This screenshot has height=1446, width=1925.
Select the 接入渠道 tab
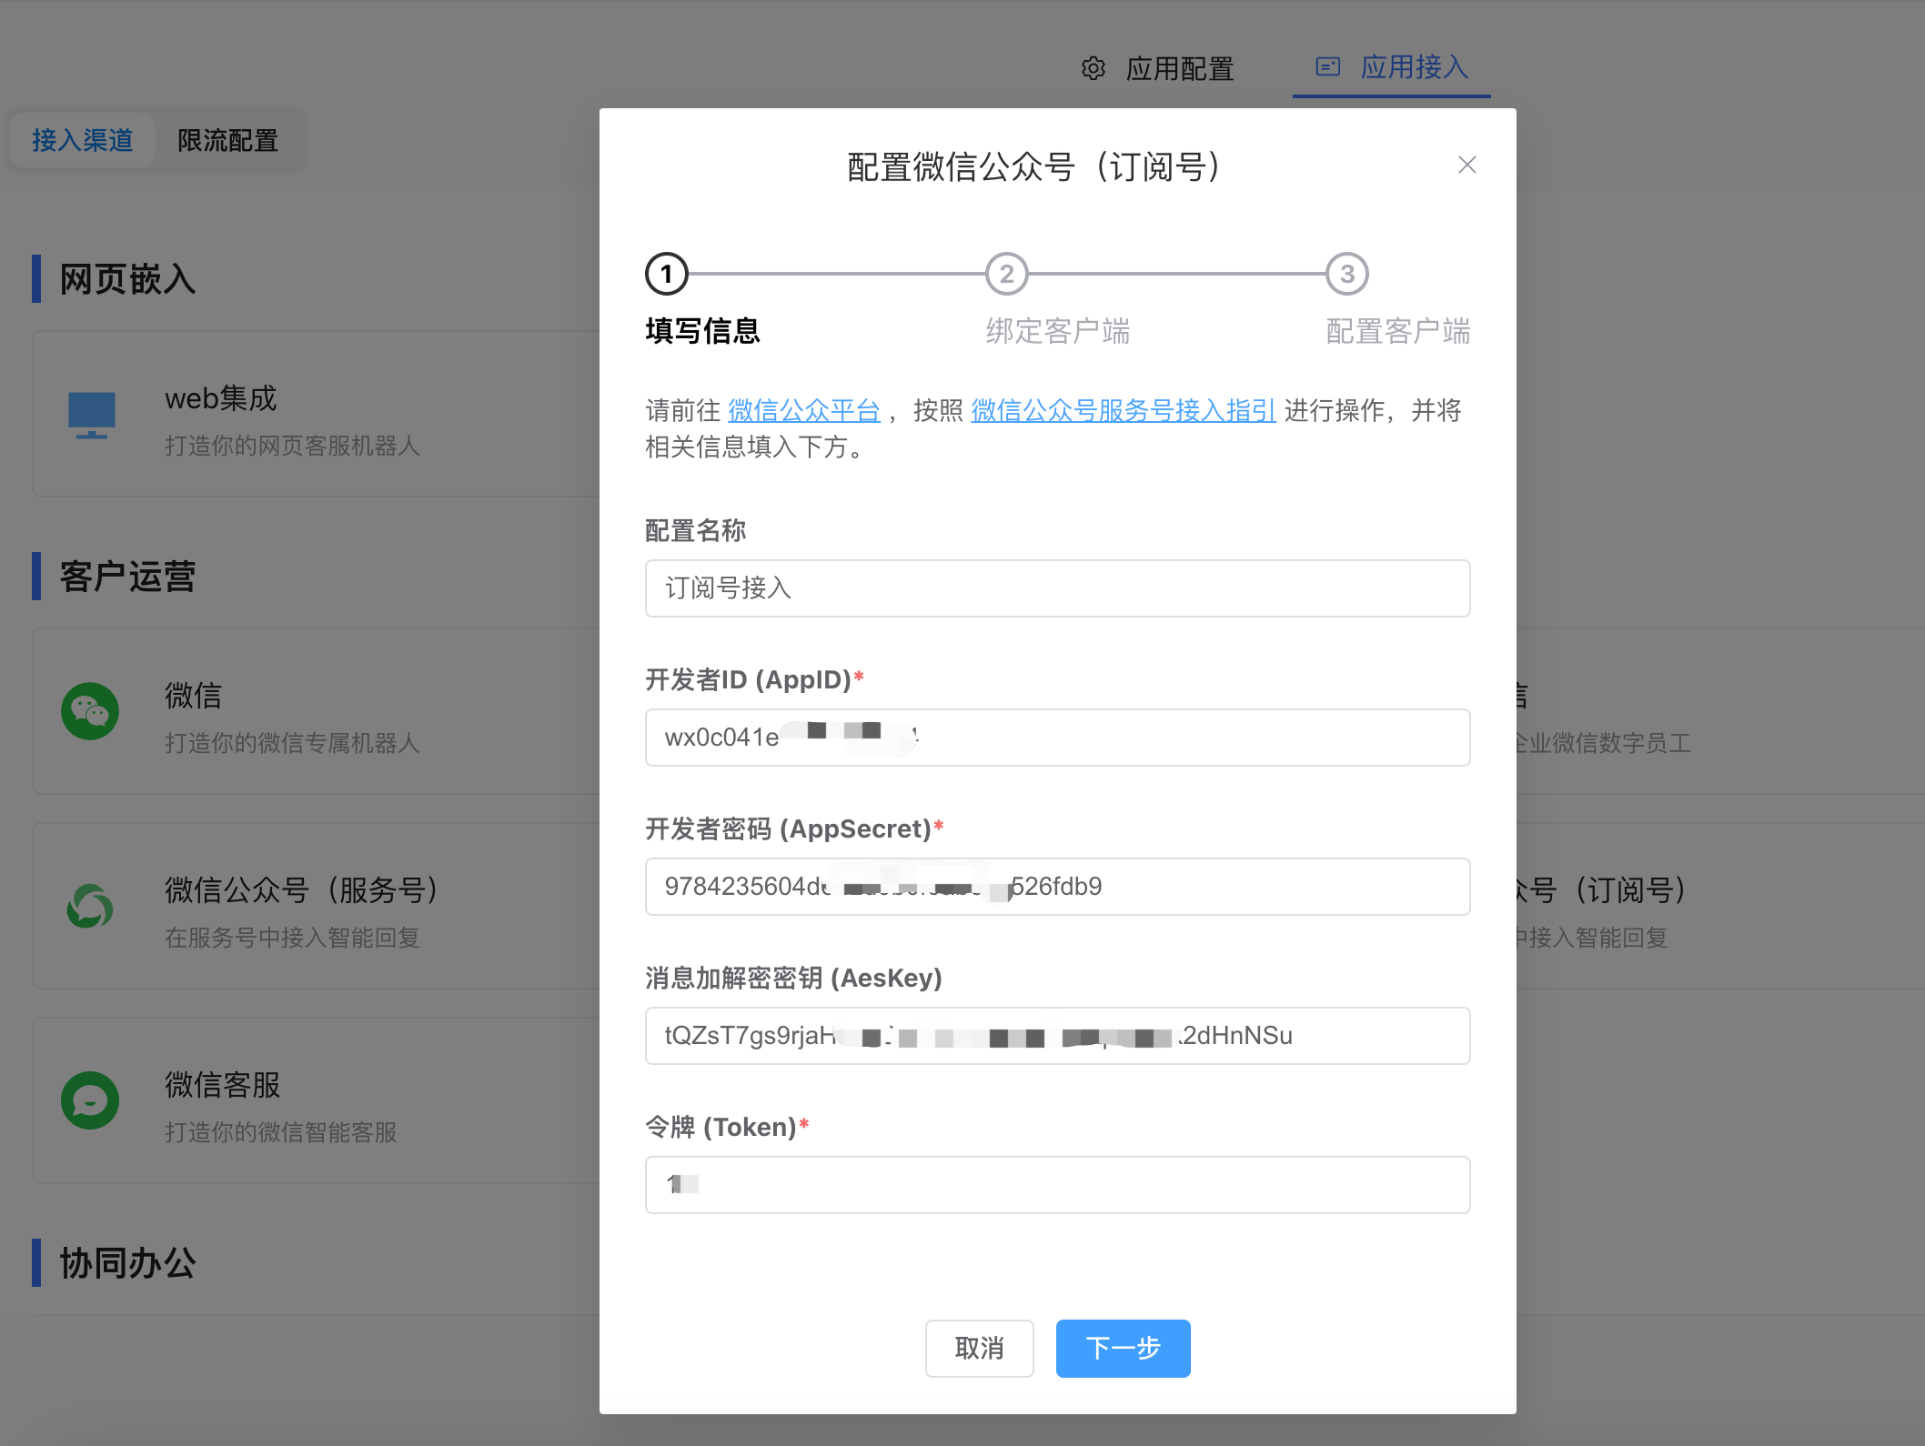click(81, 140)
